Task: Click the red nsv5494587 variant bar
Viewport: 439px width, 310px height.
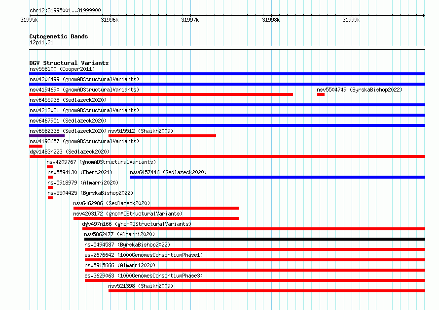Action: click(x=255, y=249)
